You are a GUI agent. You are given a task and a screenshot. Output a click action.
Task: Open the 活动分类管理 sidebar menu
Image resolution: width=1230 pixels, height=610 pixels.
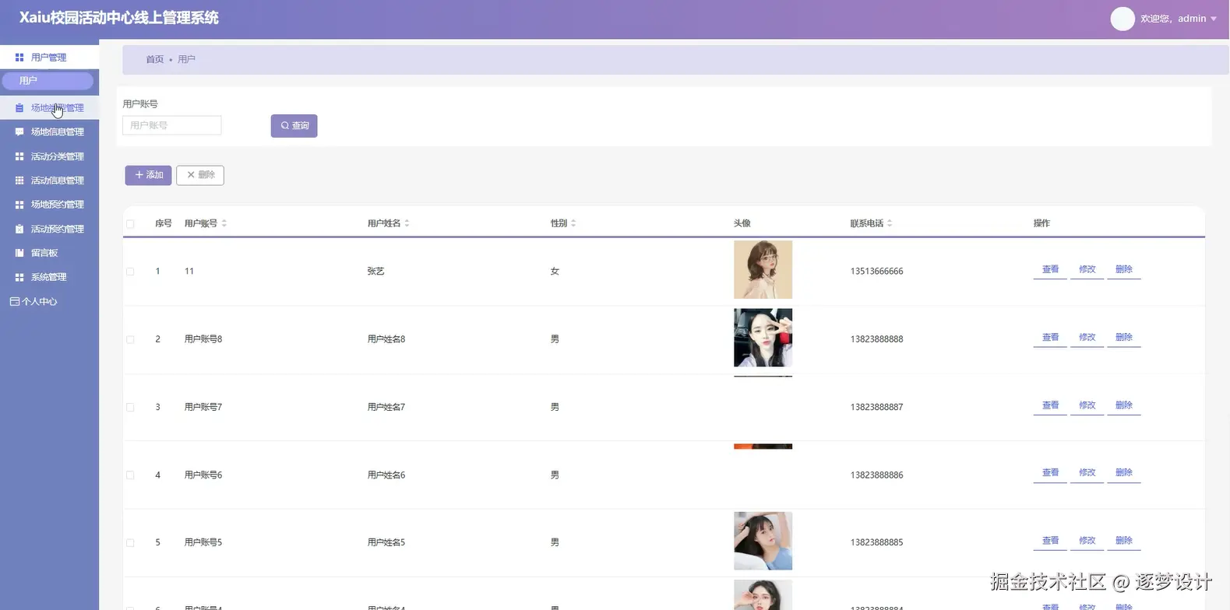point(49,156)
